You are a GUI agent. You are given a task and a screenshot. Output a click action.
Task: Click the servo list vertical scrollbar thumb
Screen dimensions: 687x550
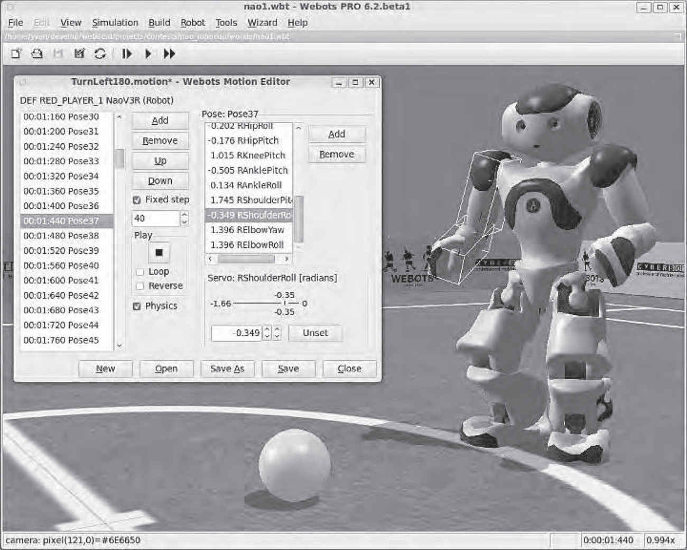coord(299,219)
